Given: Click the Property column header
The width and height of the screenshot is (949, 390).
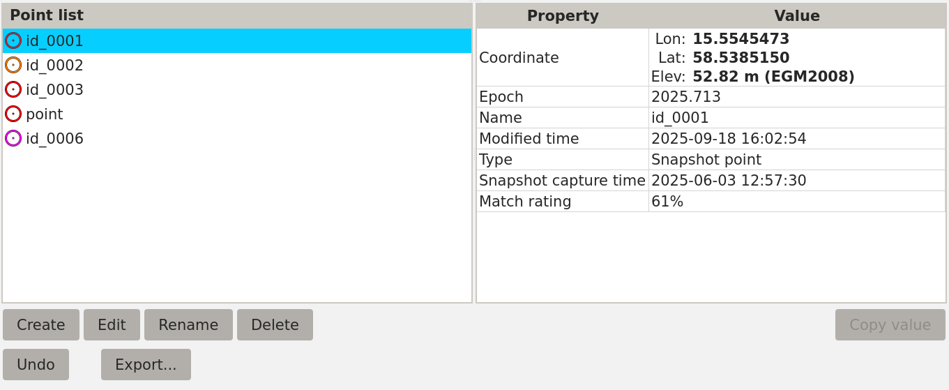Looking at the screenshot, I should pyautogui.click(x=562, y=15).
